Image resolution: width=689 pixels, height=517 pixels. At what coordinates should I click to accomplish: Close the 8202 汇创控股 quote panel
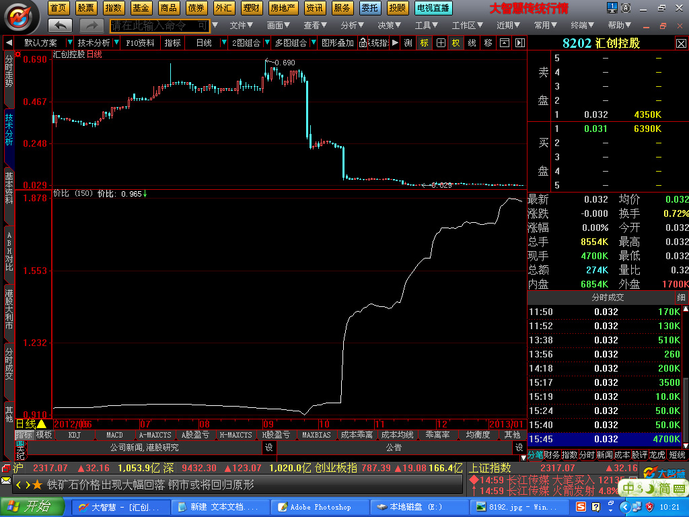(681, 43)
